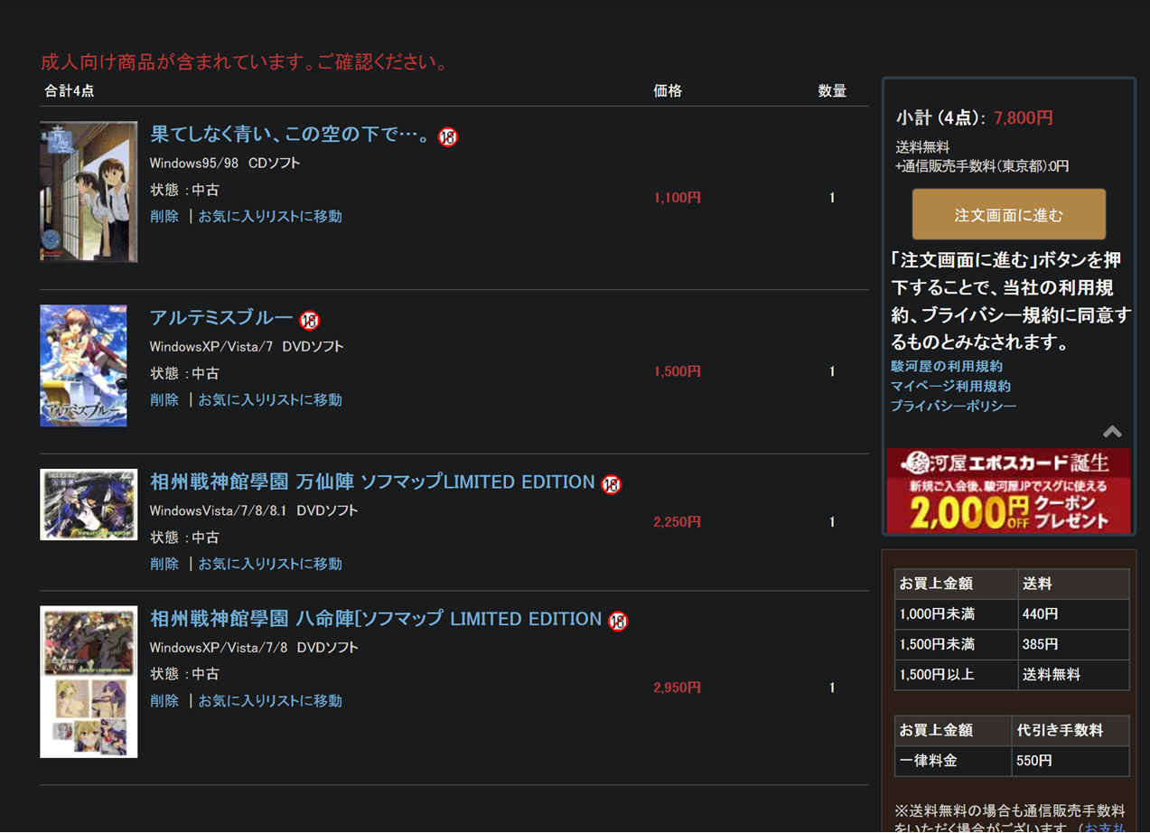Delete 果てしなく青い item from cart
Image resolution: width=1150 pixels, height=833 pixels.
(x=164, y=217)
